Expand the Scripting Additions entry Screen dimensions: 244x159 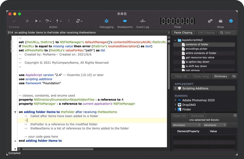point(175,88)
